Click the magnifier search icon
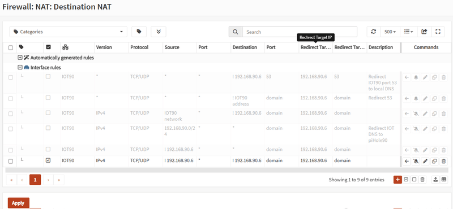Image resolution: width=453 pixels, height=209 pixels. click(x=236, y=32)
